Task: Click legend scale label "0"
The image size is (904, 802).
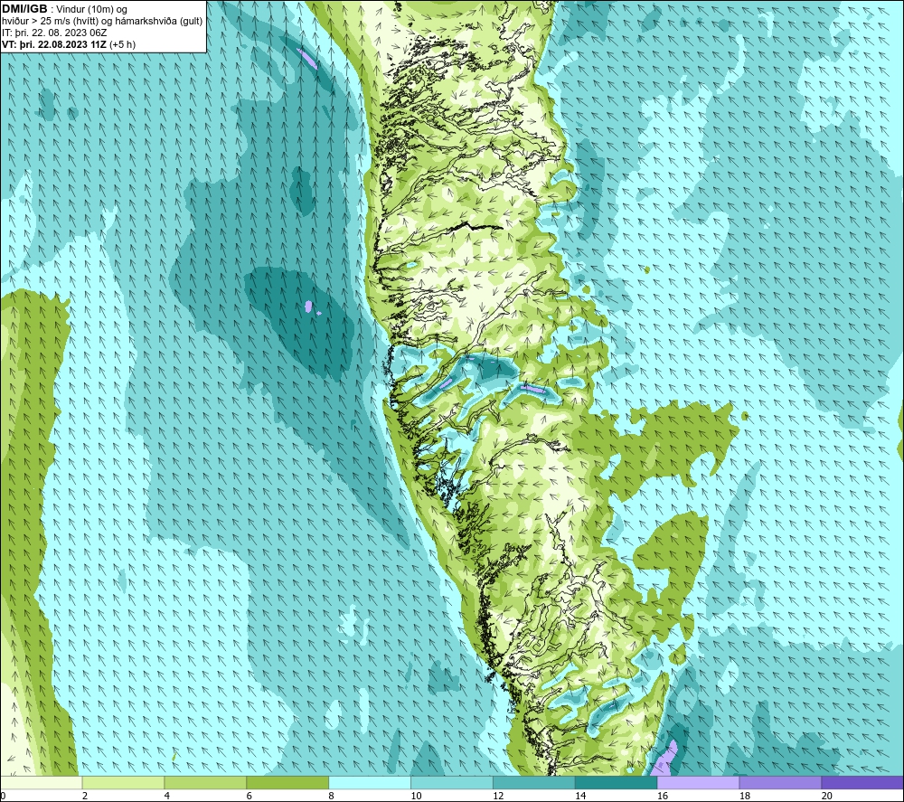Action: tap(3, 796)
